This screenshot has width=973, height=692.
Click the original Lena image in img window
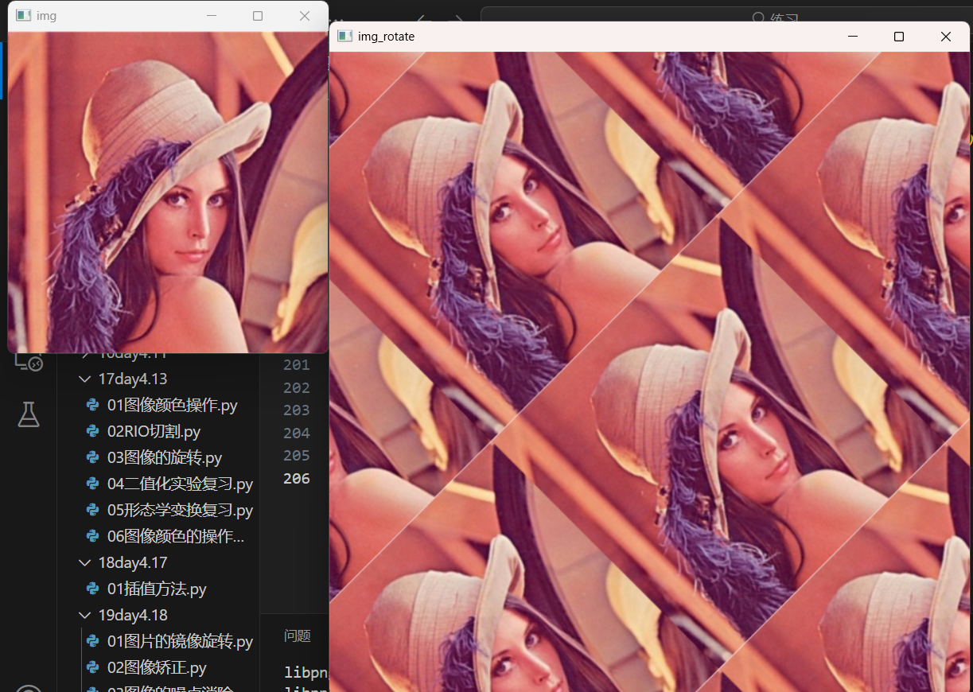pos(168,192)
